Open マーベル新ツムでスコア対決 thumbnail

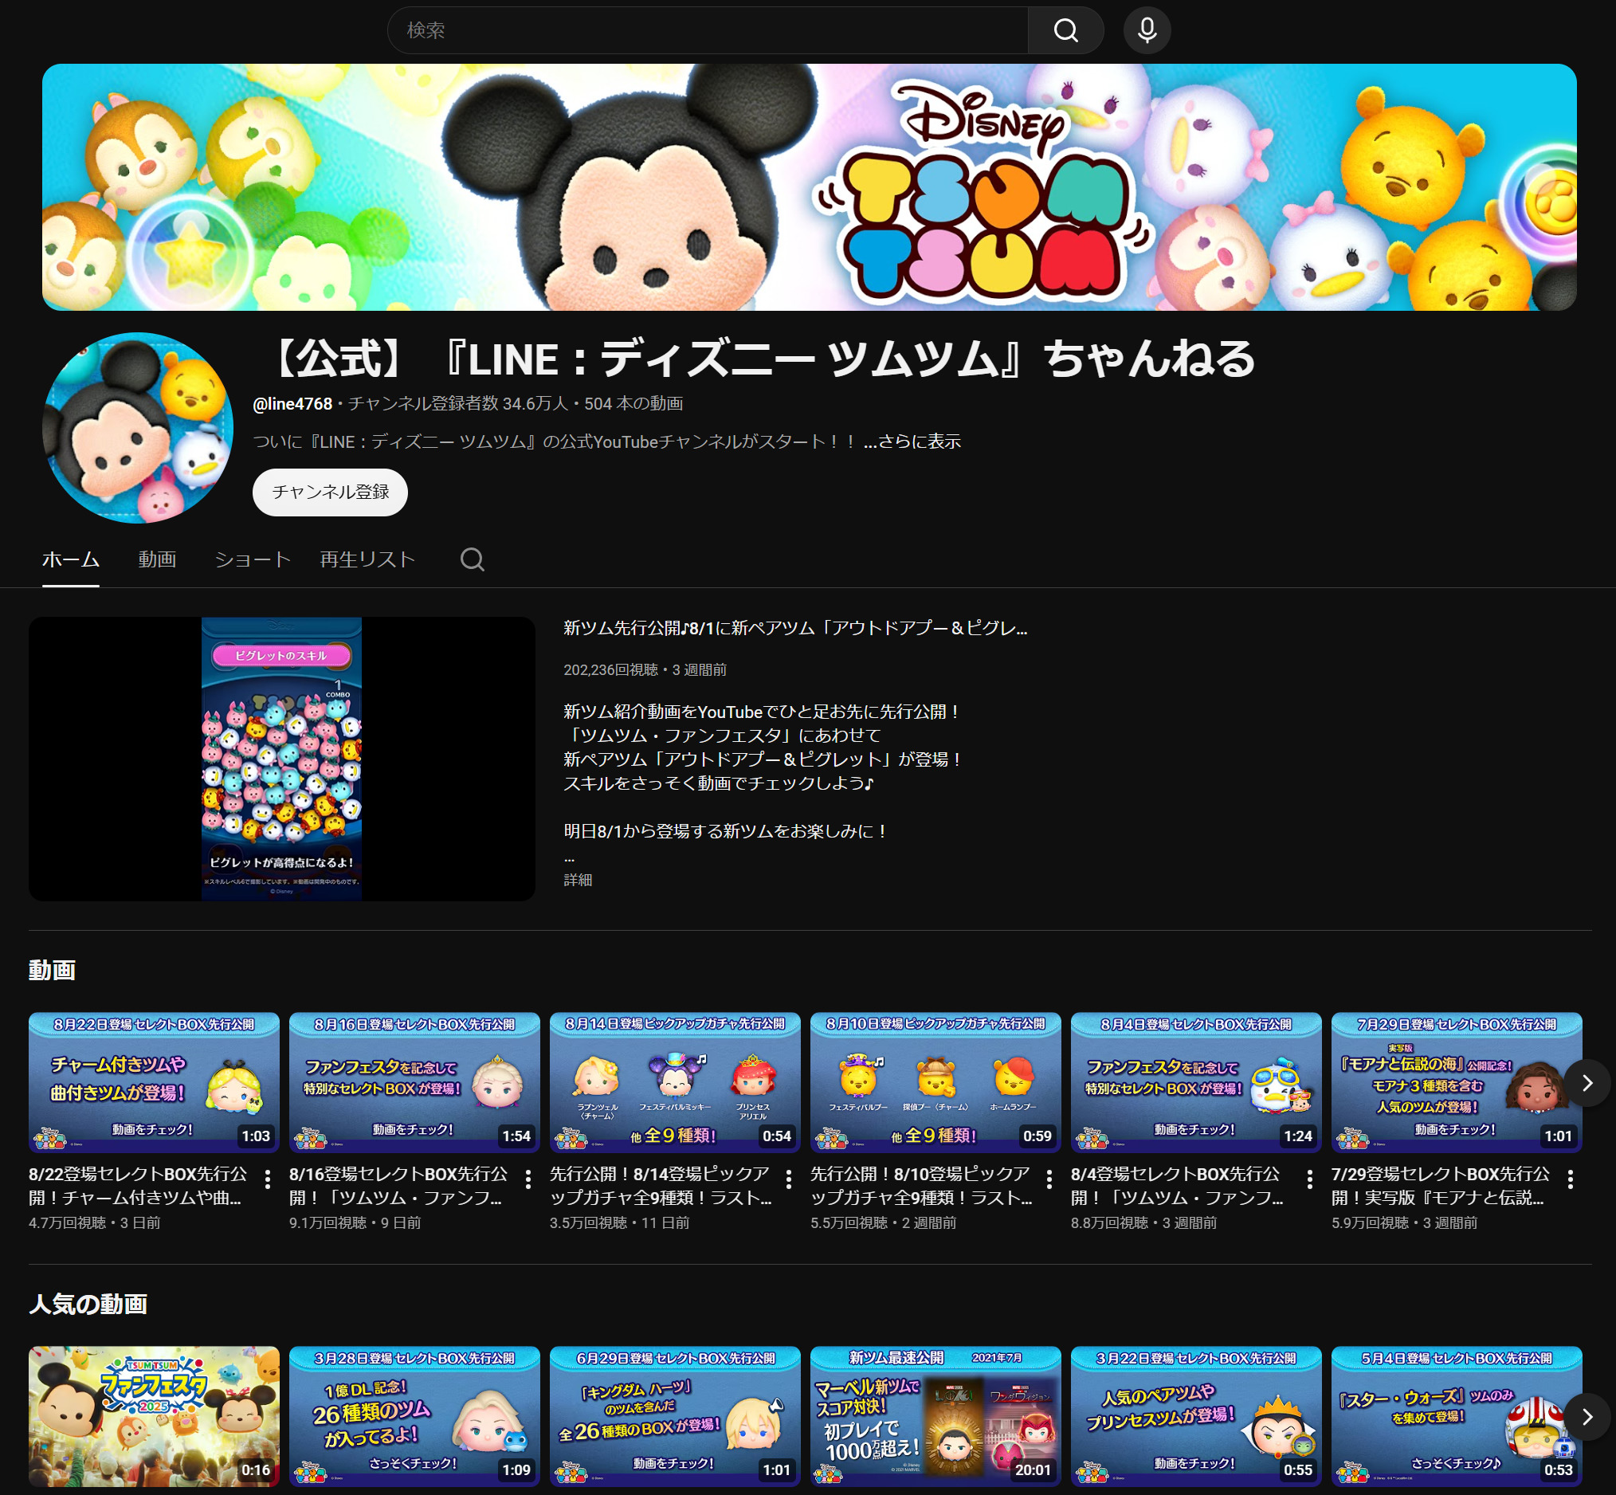pos(935,1417)
